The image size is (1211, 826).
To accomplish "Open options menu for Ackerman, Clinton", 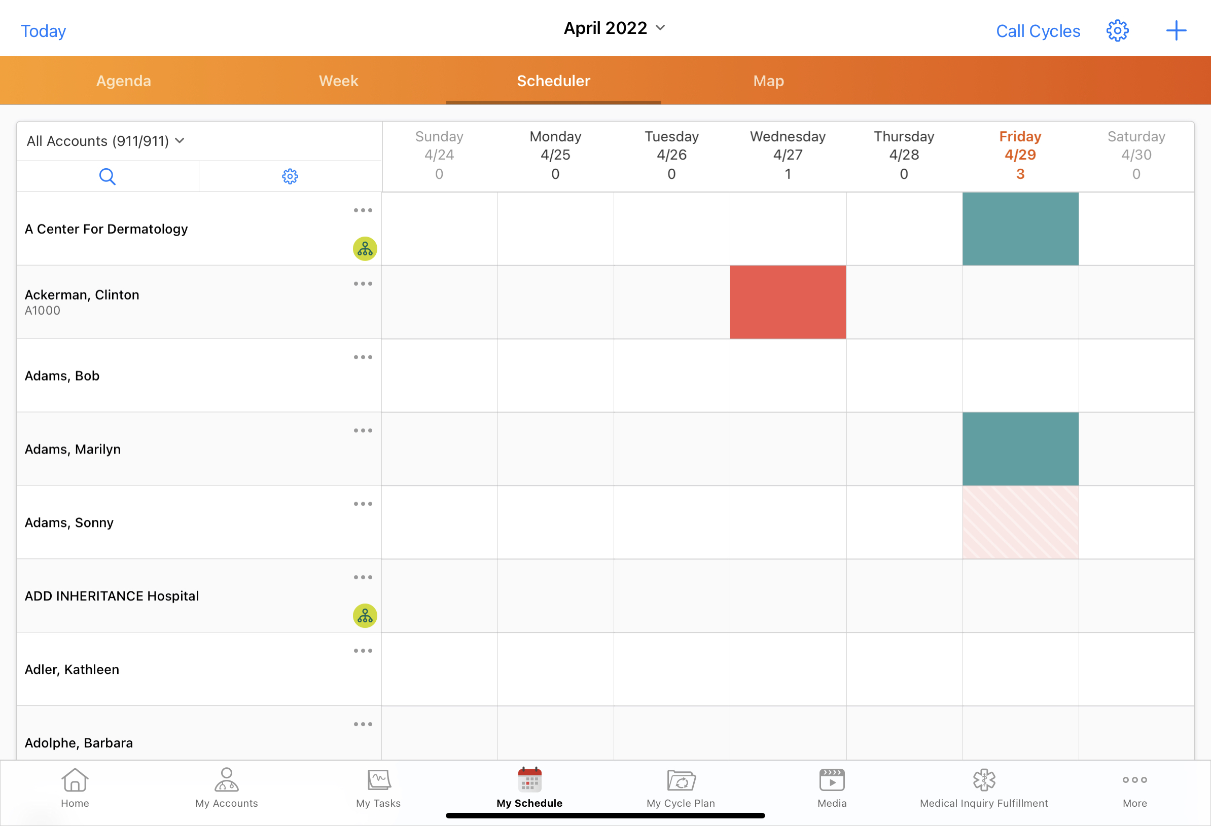I will 363,284.
